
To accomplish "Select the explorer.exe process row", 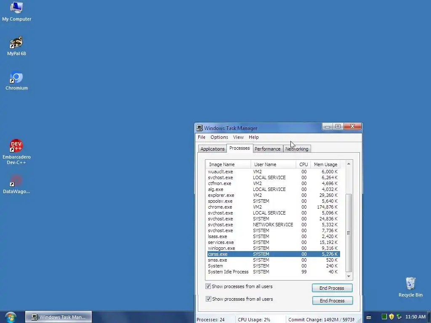I will tap(274, 195).
